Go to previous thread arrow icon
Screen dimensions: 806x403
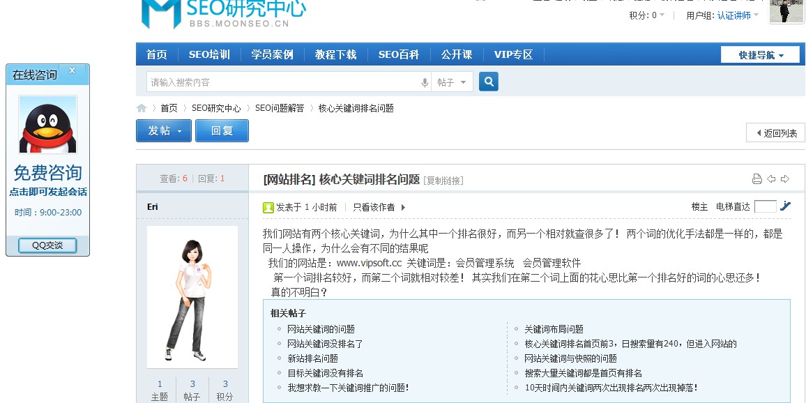click(771, 179)
